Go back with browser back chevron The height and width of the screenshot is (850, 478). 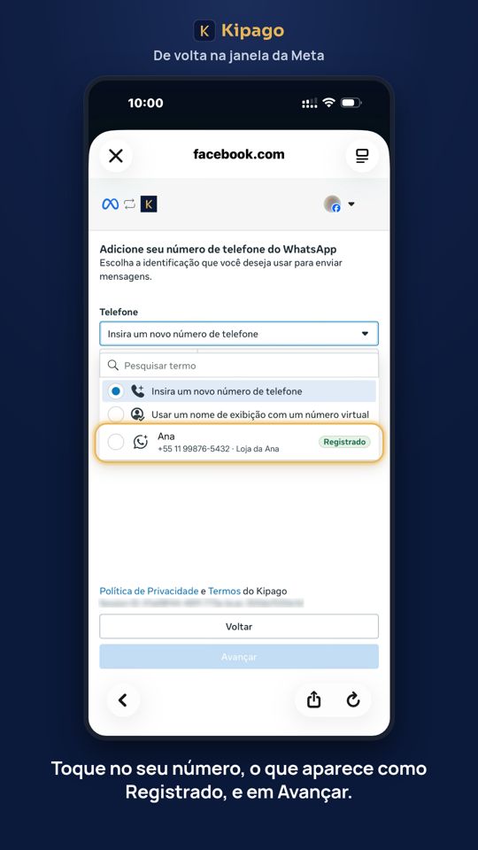click(123, 700)
